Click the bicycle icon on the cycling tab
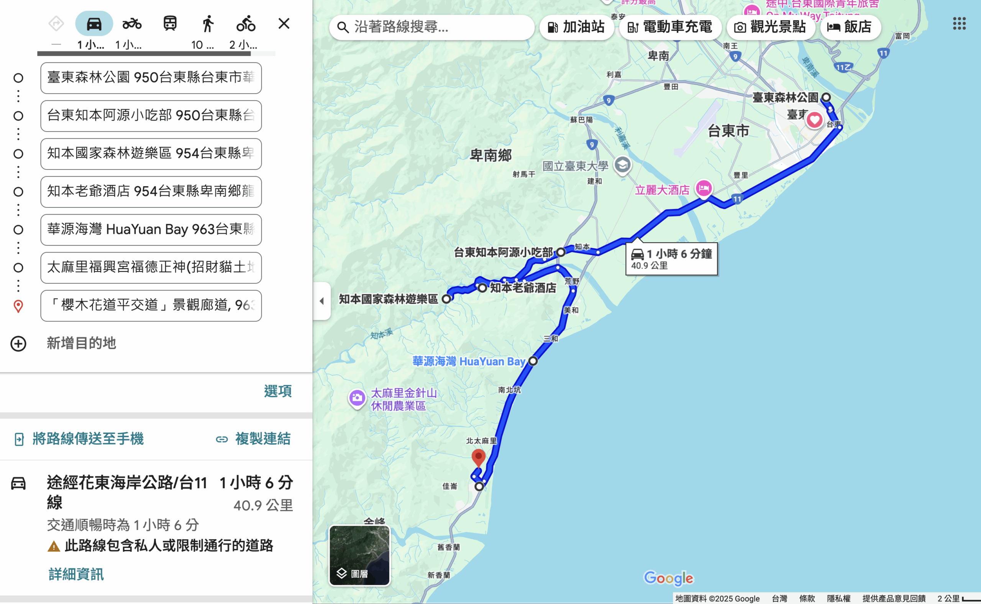 pyautogui.click(x=246, y=23)
